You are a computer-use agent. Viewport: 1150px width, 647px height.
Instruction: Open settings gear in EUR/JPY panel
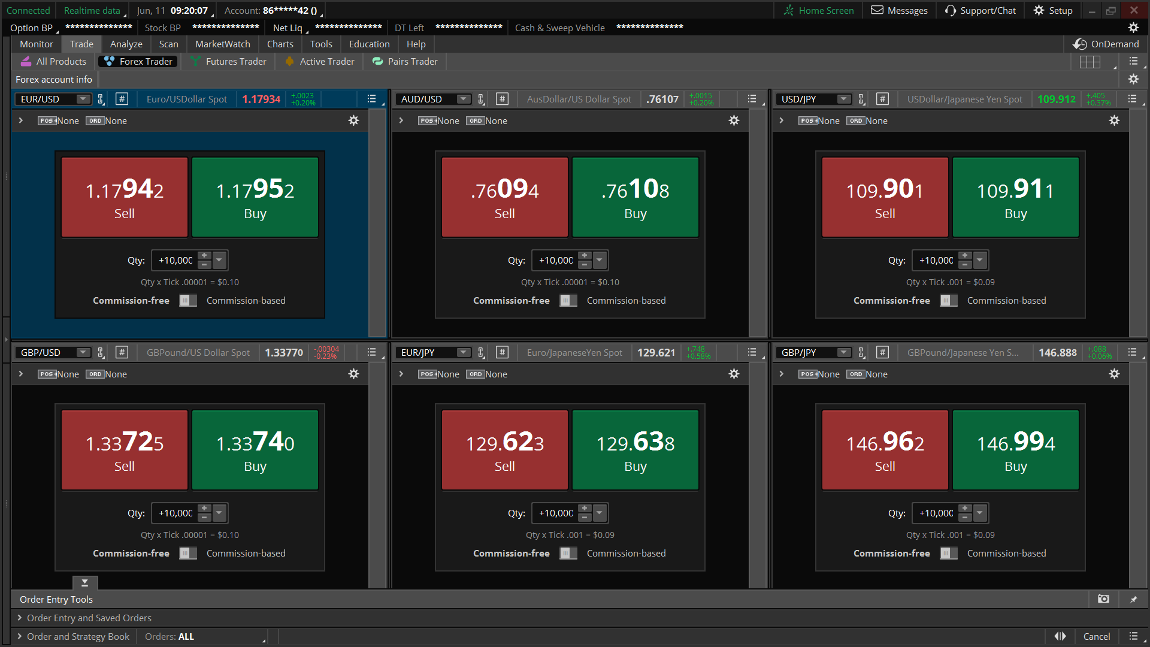[x=734, y=374]
